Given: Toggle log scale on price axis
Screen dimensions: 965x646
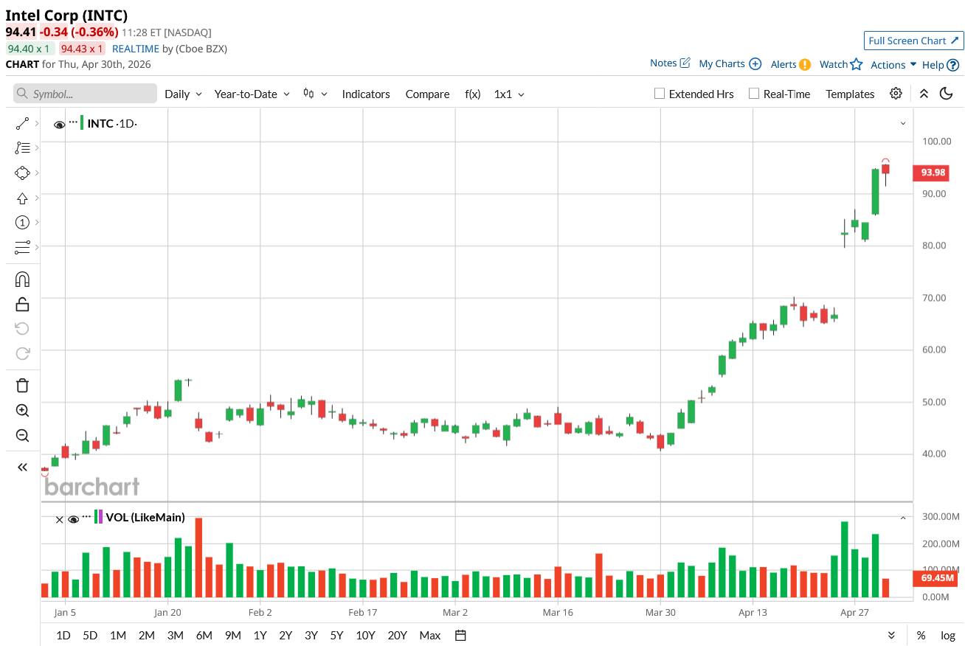Looking at the screenshot, I should [x=948, y=635].
